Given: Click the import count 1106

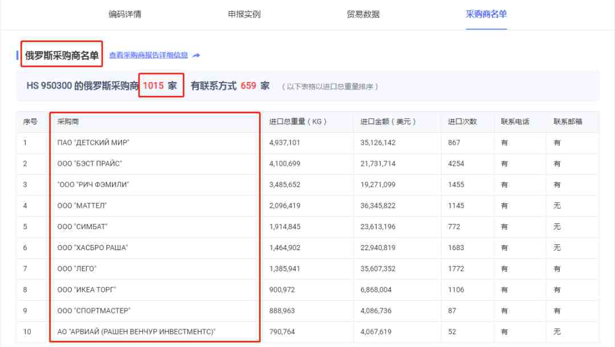Looking at the screenshot, I should click(x=456, y=289).
